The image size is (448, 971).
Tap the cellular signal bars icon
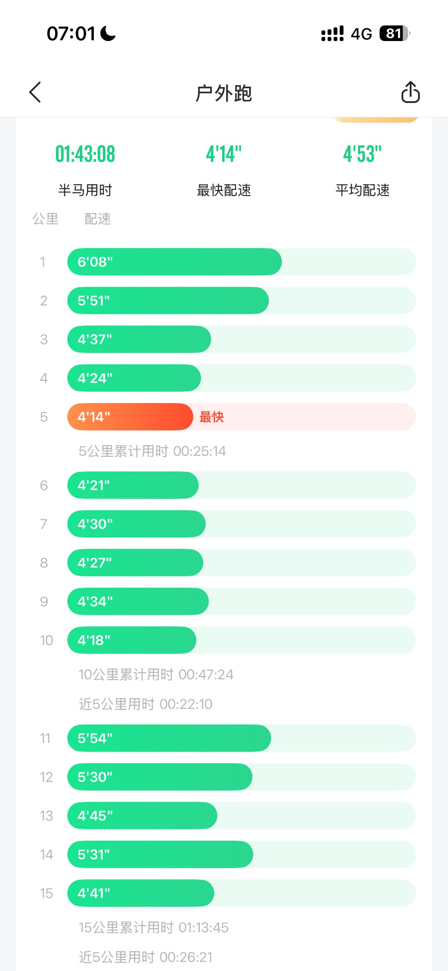332,34
